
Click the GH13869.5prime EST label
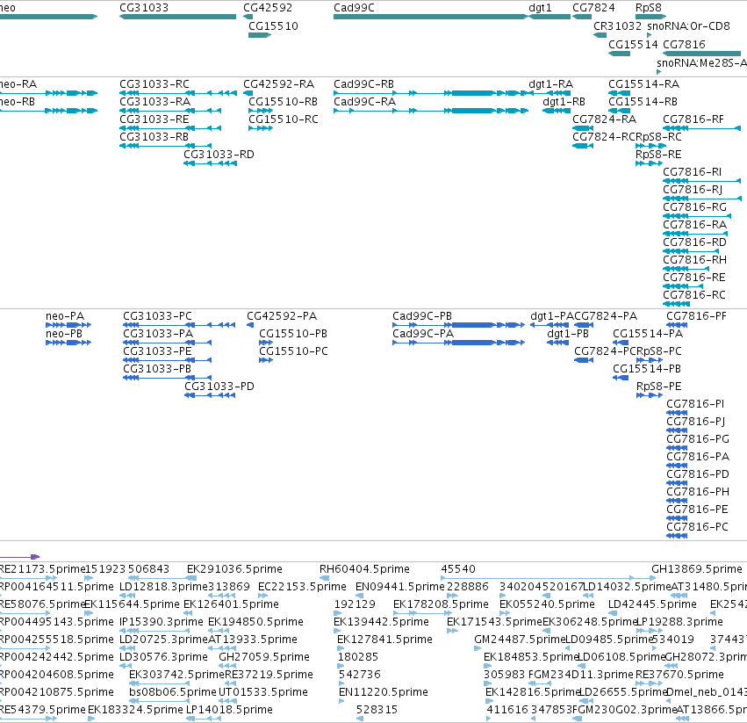696,569
